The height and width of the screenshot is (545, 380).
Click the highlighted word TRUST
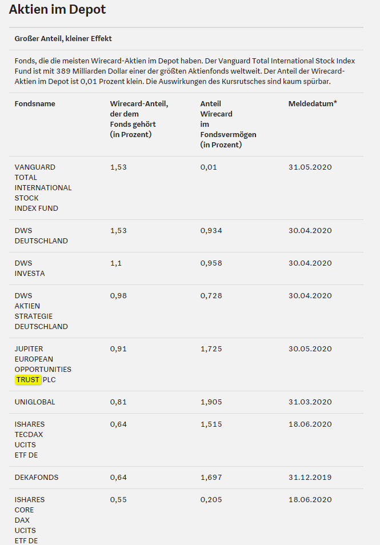coord(28,379)
